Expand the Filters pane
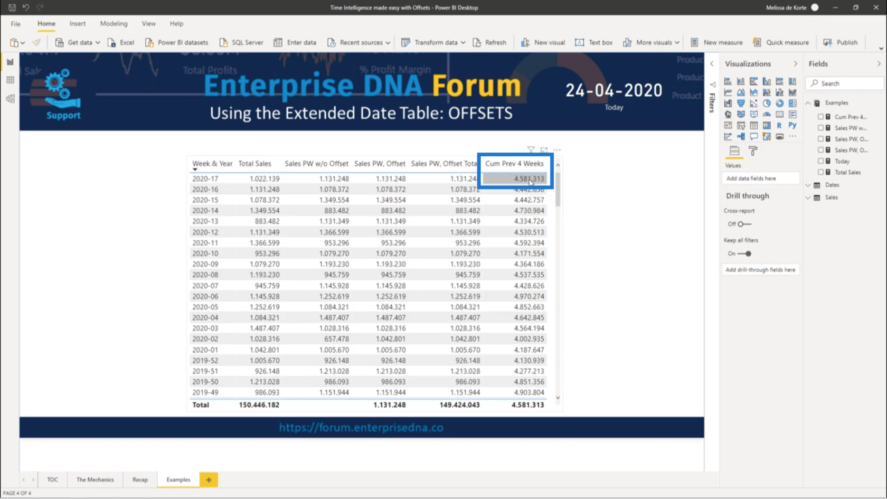Viewport: 887px width, 499px height. coord(712,63)
